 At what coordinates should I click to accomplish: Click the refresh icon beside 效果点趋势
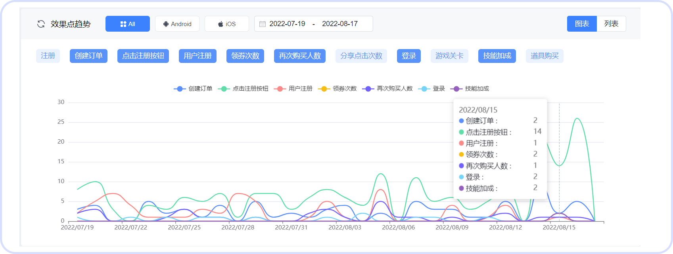[41, 24]
